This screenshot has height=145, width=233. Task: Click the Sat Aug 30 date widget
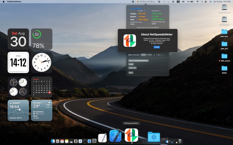(18, 39)
